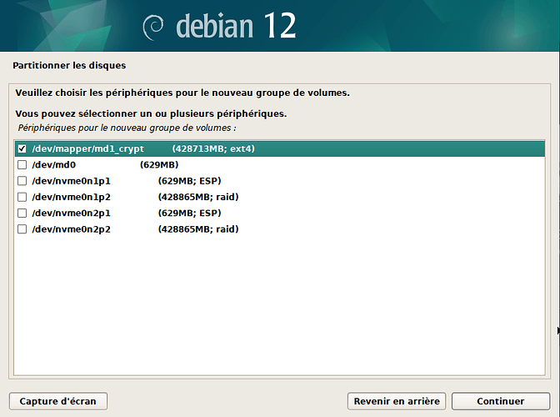560x417 pixels.
Task: Choose the /dev/nvme0n2p2 device name
Action: coord(71,229)
